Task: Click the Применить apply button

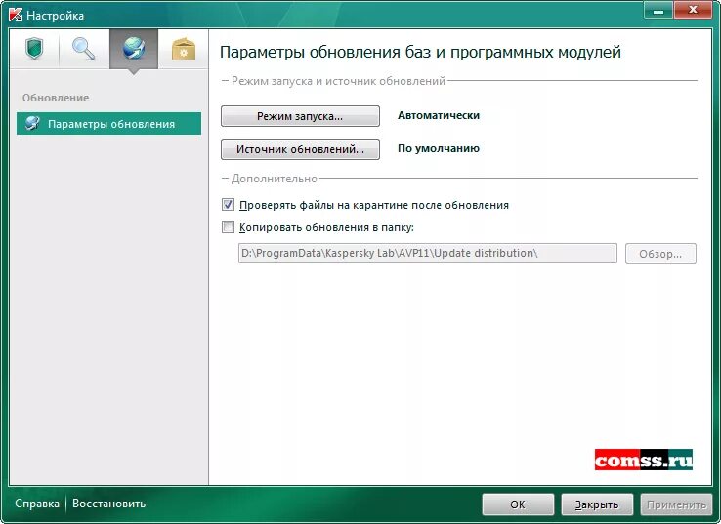Action: (x=676, y=504)
